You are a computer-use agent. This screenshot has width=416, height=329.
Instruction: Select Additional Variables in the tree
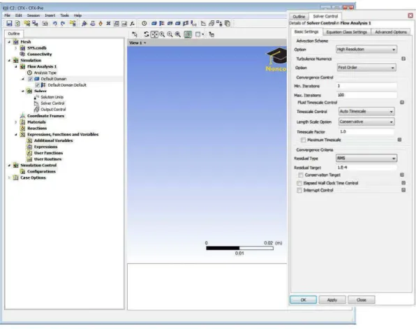click(53, 140)
